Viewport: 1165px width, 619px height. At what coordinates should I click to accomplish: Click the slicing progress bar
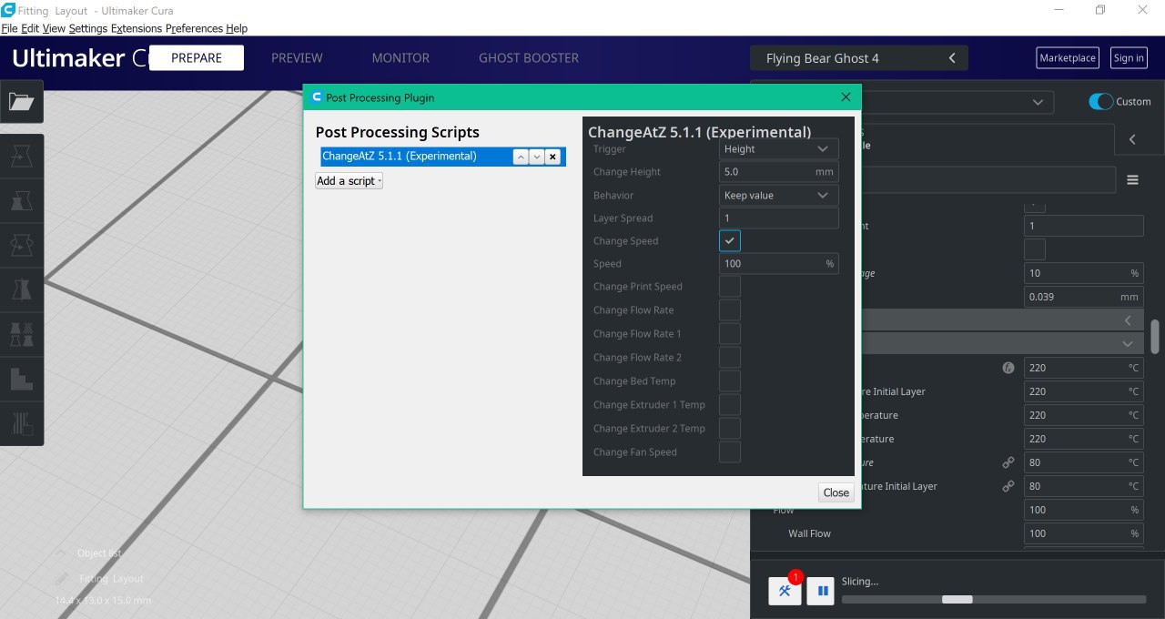(x=994, y=599)
